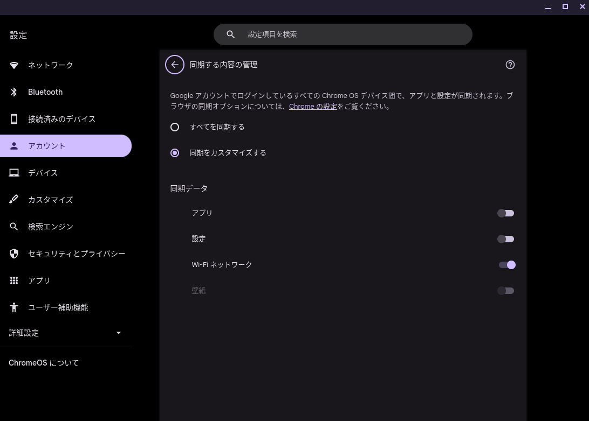Select the カスタマイズ pen icon
This screenshot has width=589, height=421.
pos(14,199)
